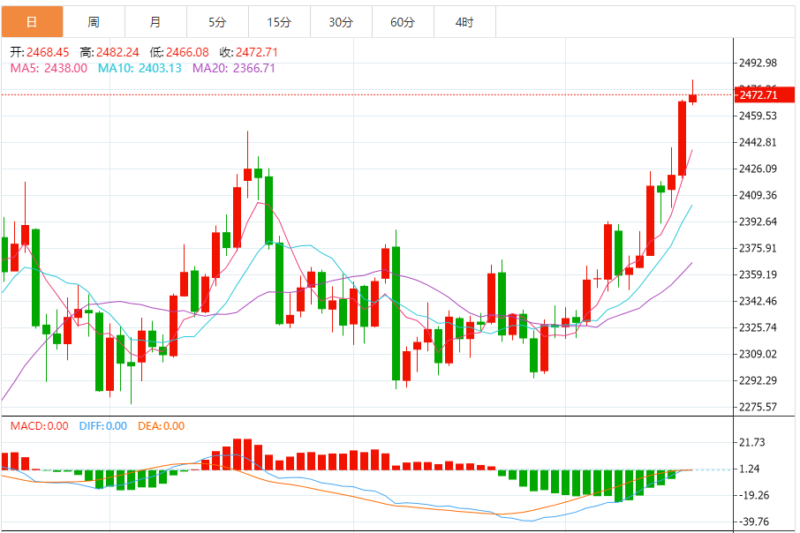Image resolution: width=800 pixels, height=533 pixels.
Task: Click the 2342.46 price axis label
Action: pyautogui.click(x=758, y=302)
